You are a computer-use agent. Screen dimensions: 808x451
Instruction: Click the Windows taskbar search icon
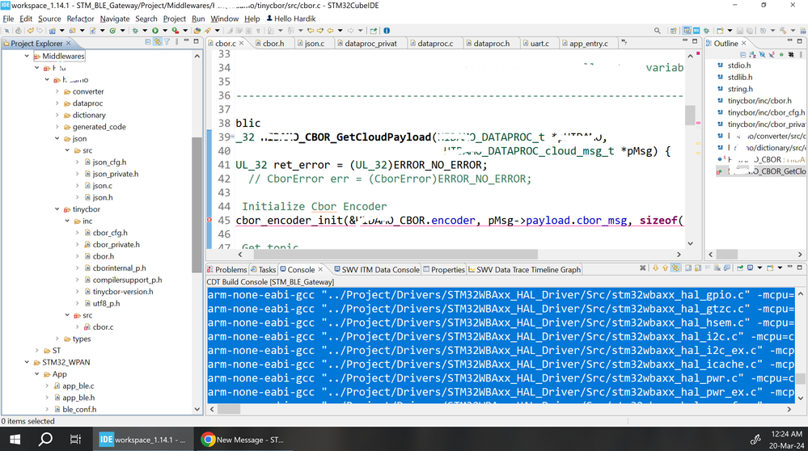pyautogui.click(x=45, y=439)
